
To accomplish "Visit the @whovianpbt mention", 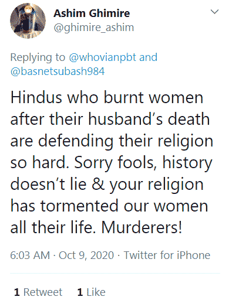I will tap(102, 57).
